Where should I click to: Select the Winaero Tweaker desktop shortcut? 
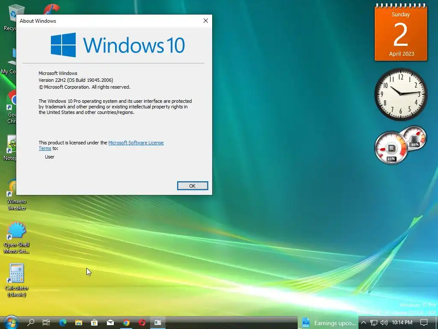[16, 195]
